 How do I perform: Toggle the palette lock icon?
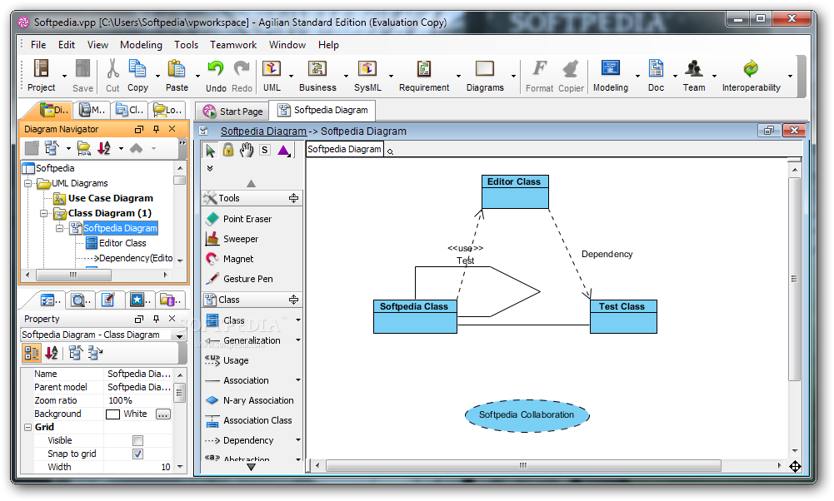[x=228, y=150]
